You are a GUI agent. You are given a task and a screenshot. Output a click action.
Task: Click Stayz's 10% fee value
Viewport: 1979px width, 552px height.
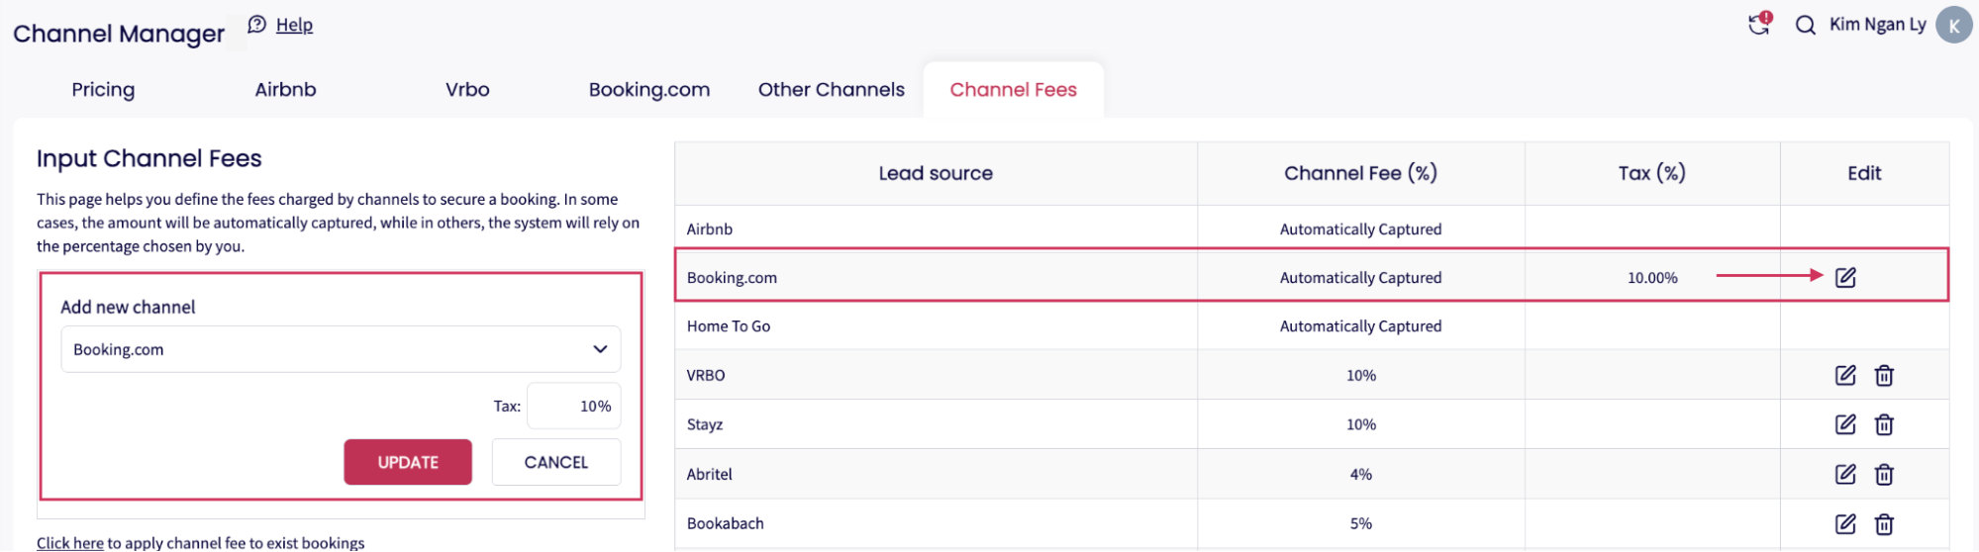coord(1360,424)
